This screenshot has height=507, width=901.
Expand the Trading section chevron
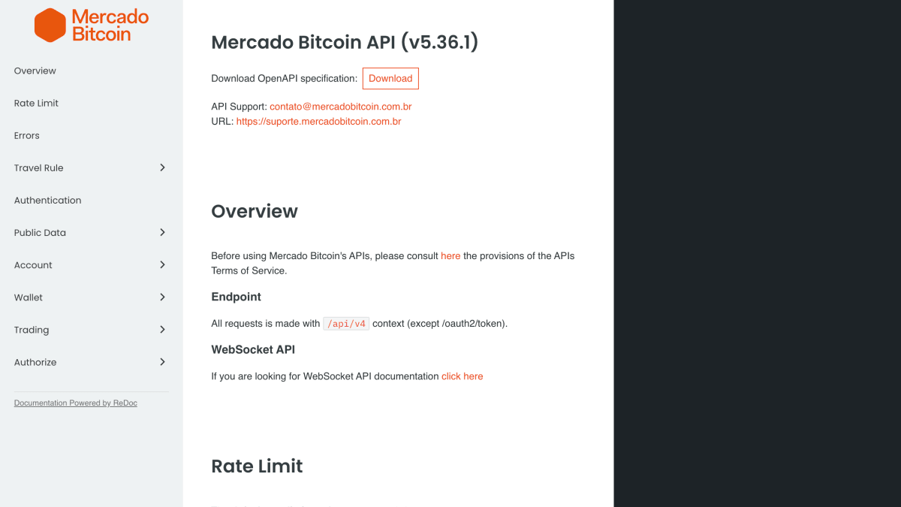(x=162, y=329)
